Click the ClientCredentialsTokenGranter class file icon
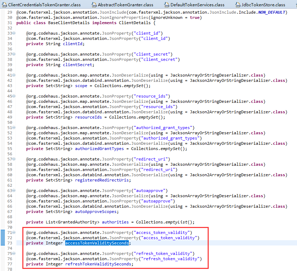297x271 pixels. click(x=4, y=5)
